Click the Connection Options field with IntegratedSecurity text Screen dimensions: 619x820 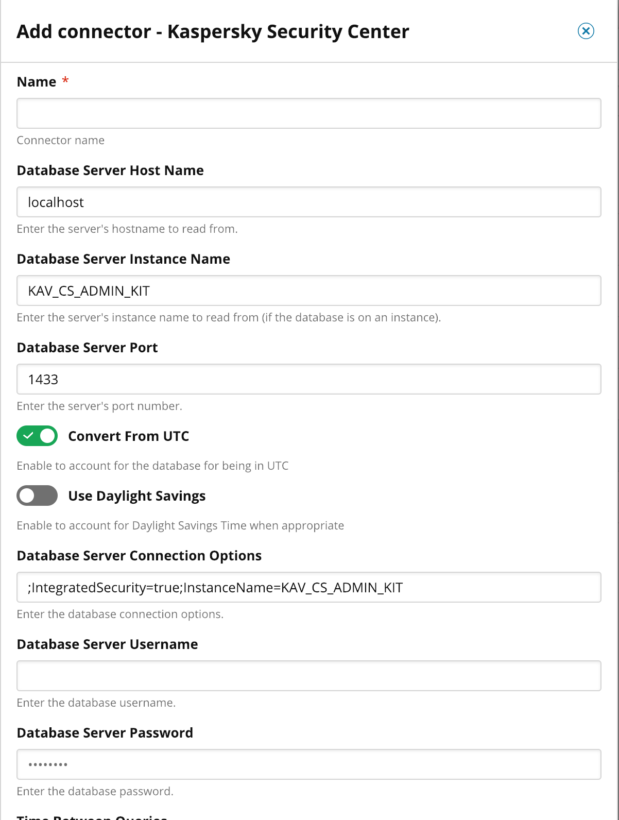point(309,587)
